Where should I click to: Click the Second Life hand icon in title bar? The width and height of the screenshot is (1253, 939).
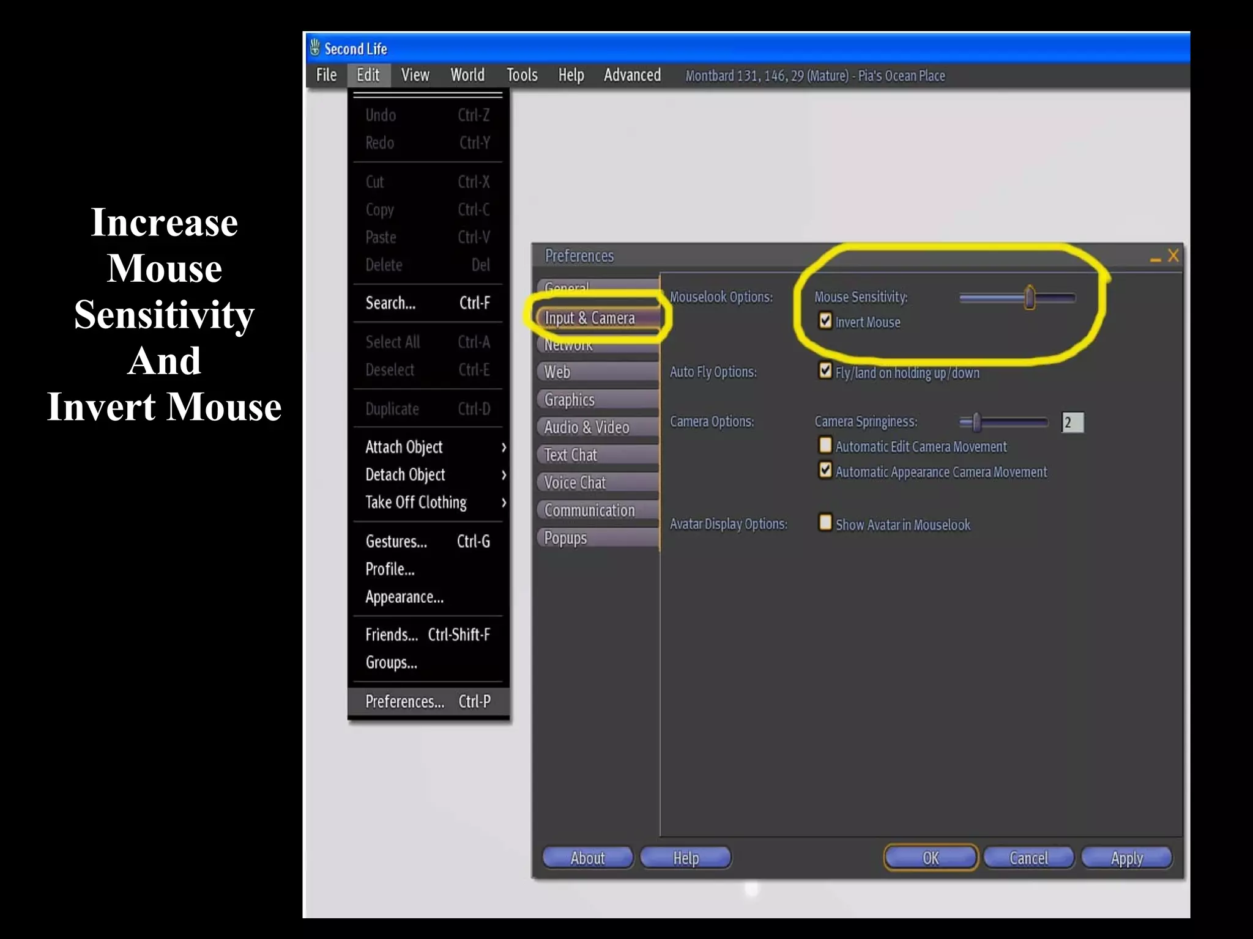click(x=314, y=48)
